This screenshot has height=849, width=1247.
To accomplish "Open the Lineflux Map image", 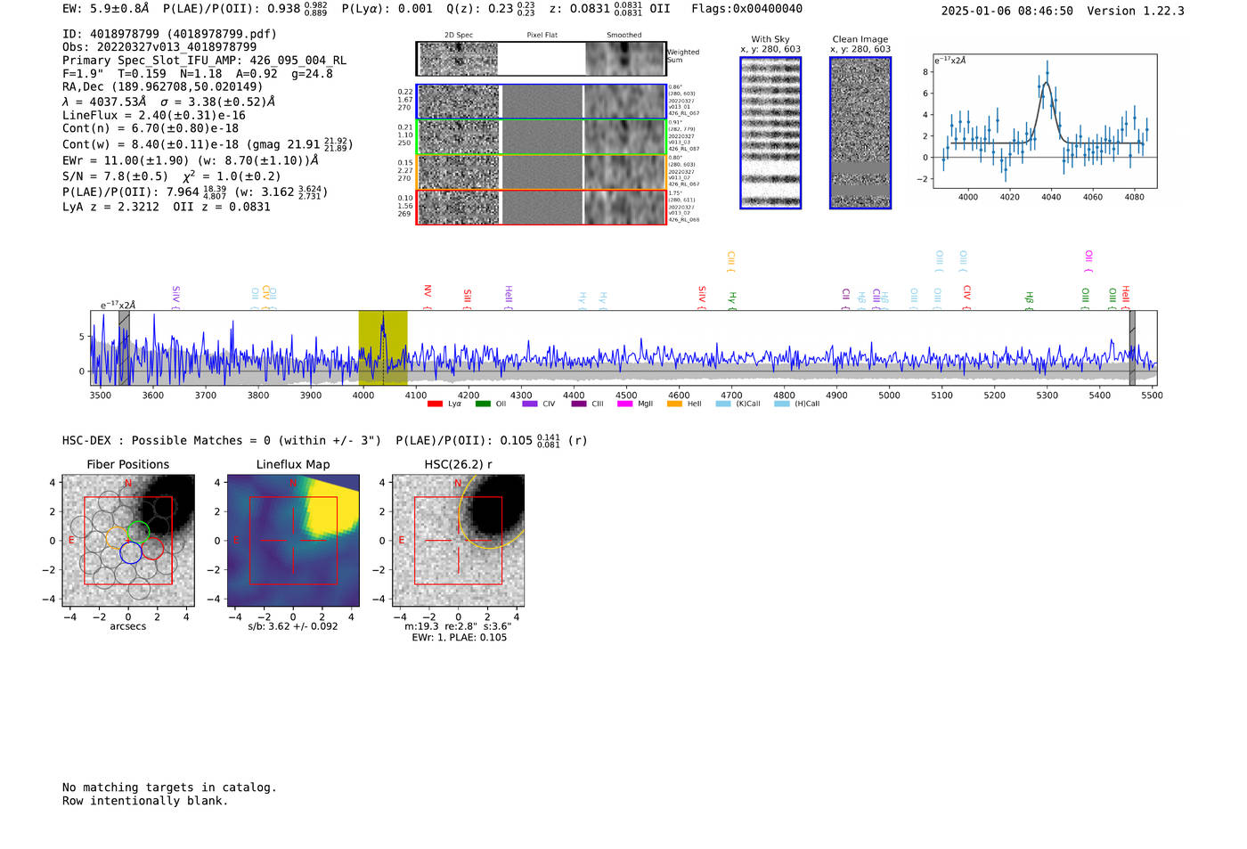I will coord(293,541).
